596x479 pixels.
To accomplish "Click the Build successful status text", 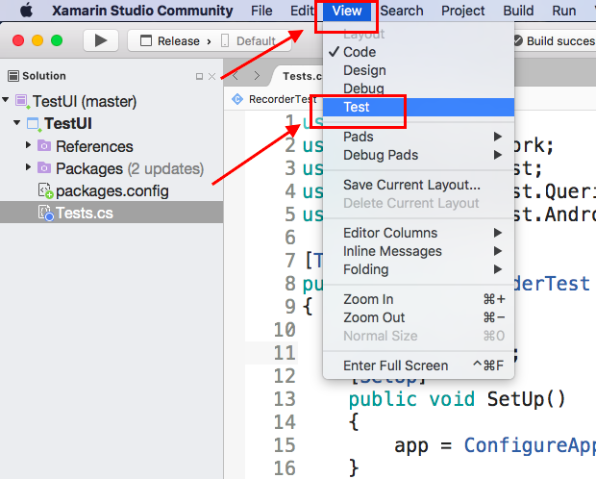I will click(x=560, y=40).
